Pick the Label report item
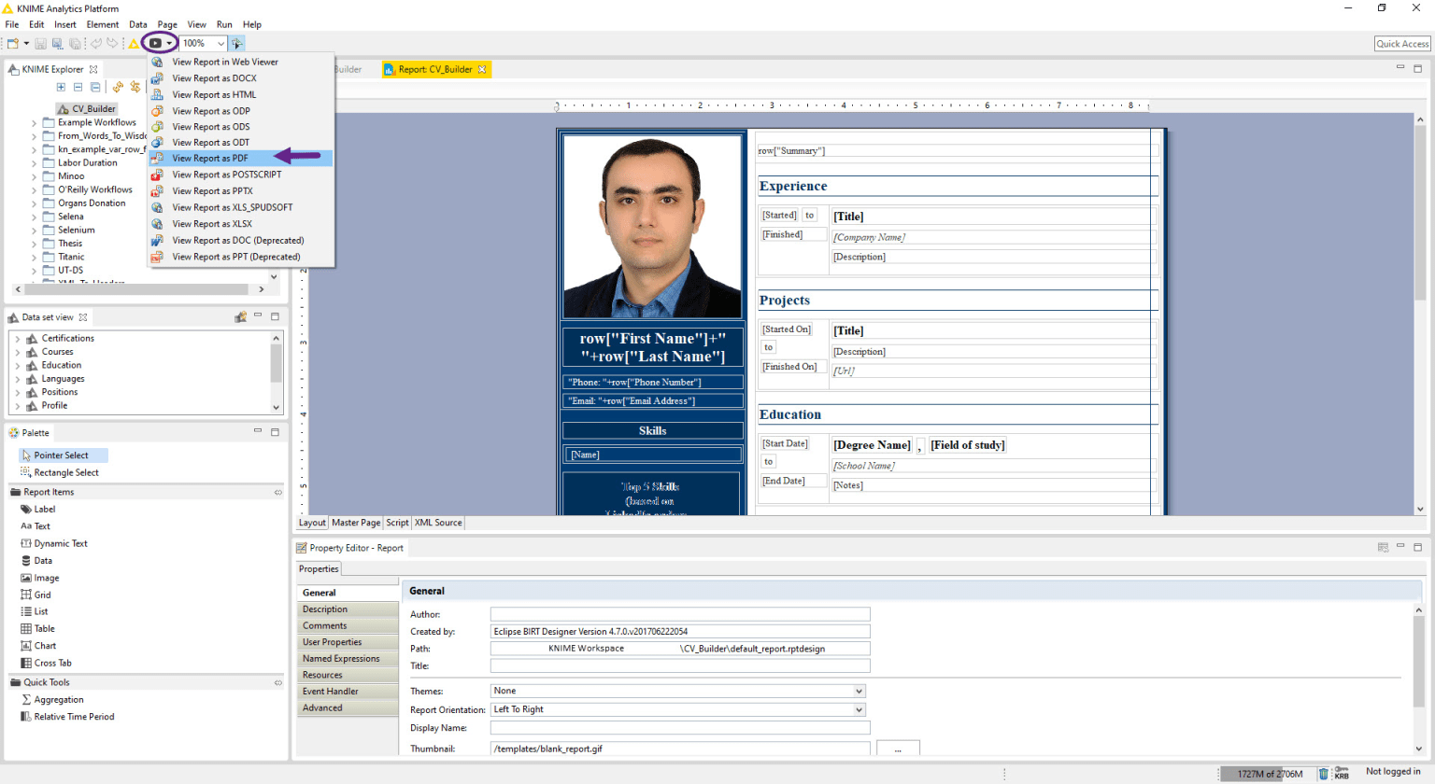Viewport: 1435px width, 784px height. click(38, 510)
